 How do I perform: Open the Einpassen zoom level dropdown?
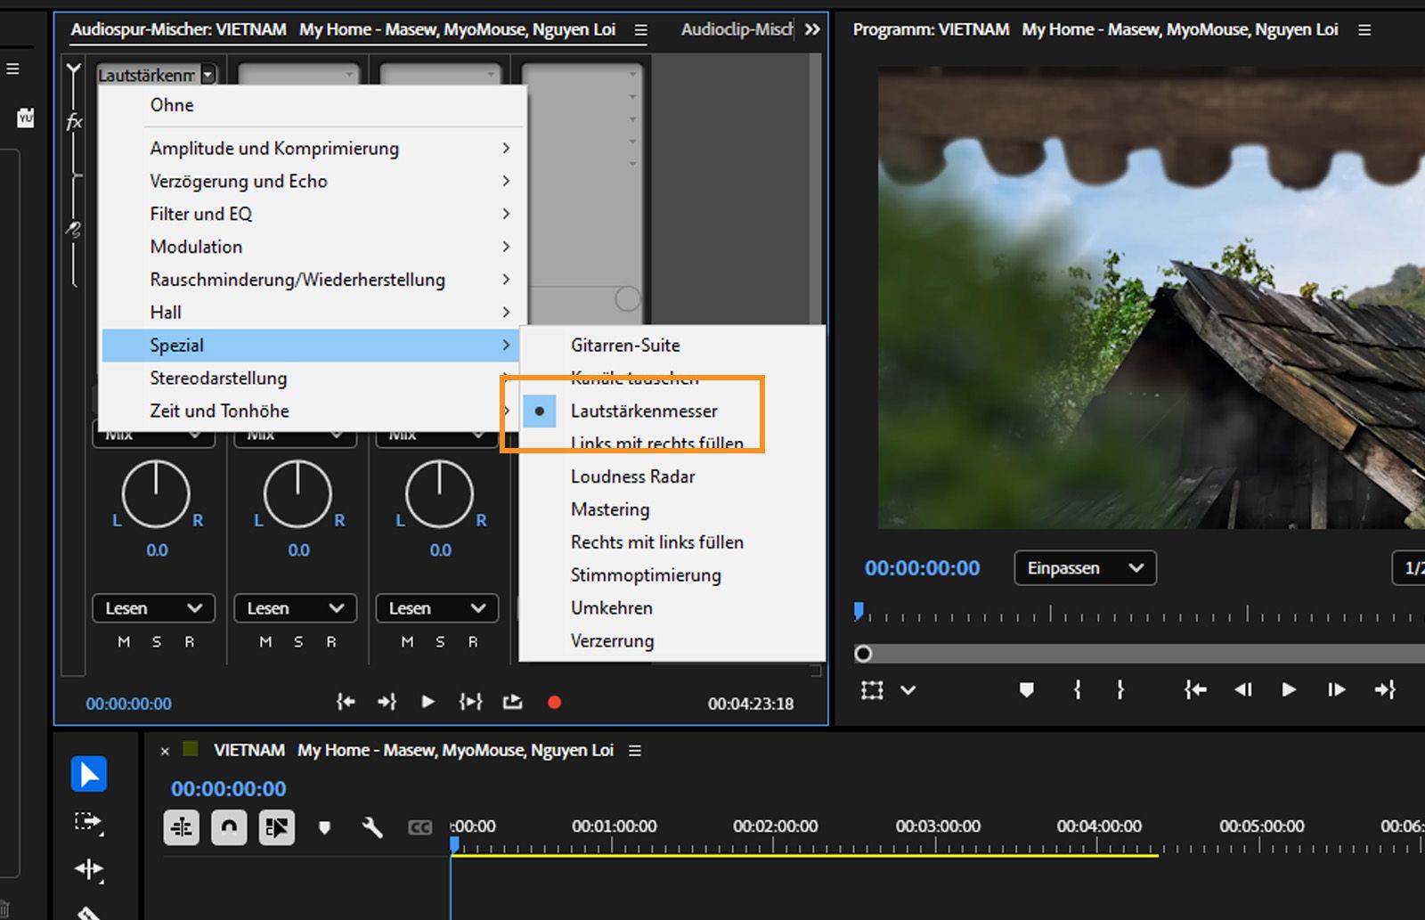(1086, 568)
